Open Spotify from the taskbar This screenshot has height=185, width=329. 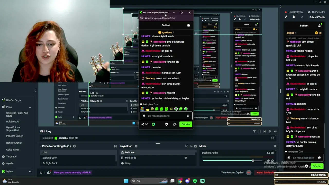pos(195,181)
